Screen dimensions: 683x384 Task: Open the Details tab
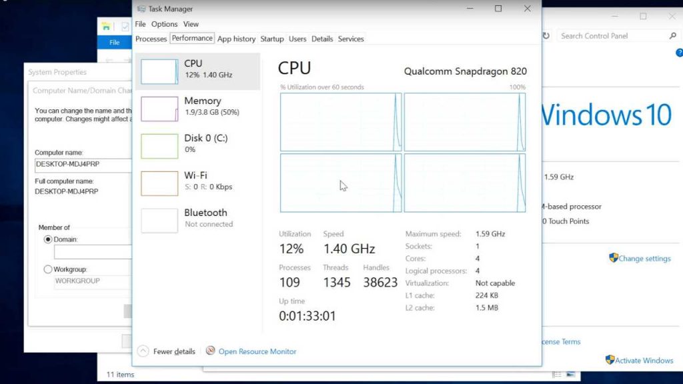pyautogui.click(x=322, y=39)
